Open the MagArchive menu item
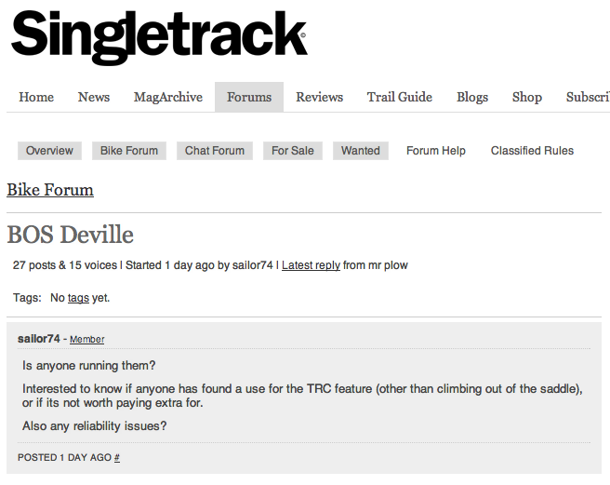This screenshot has height=485, width=610. 168,97
